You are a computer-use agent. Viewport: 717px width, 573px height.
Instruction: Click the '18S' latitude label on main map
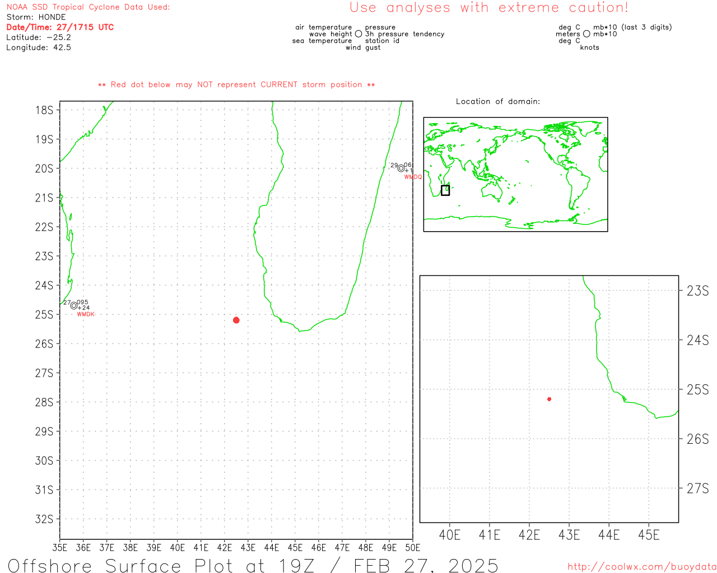[x=44, y=110]
